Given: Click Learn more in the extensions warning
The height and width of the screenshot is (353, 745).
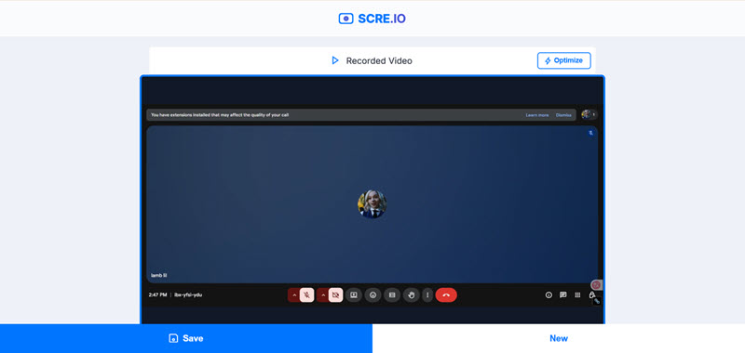Looking at the screenshot, I should coord(537,115).
